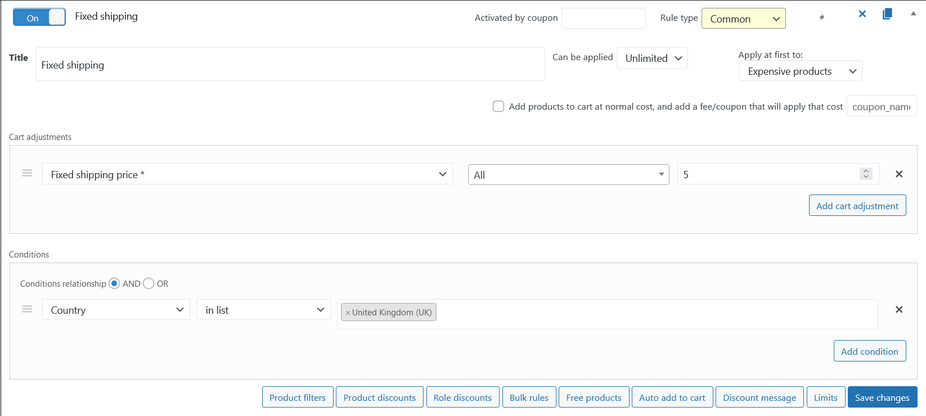Click the Fixed shipping rule header title
The height and width of the screenshot is (416, 926).
pyautogui.click(x=106, y=16)
